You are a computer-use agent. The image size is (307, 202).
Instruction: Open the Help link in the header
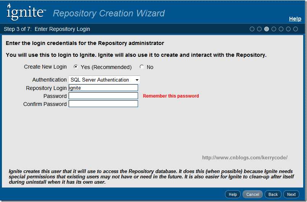295,19
